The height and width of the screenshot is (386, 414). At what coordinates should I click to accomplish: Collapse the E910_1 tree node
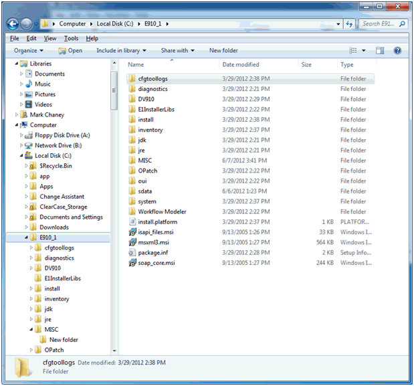pyautogui.click(x=26, y=237)
